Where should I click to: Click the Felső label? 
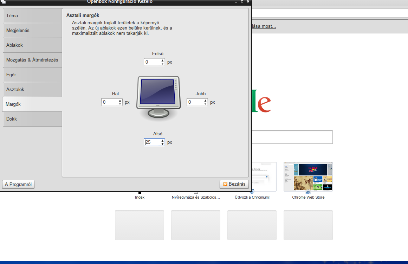click(x=158, y=54)
